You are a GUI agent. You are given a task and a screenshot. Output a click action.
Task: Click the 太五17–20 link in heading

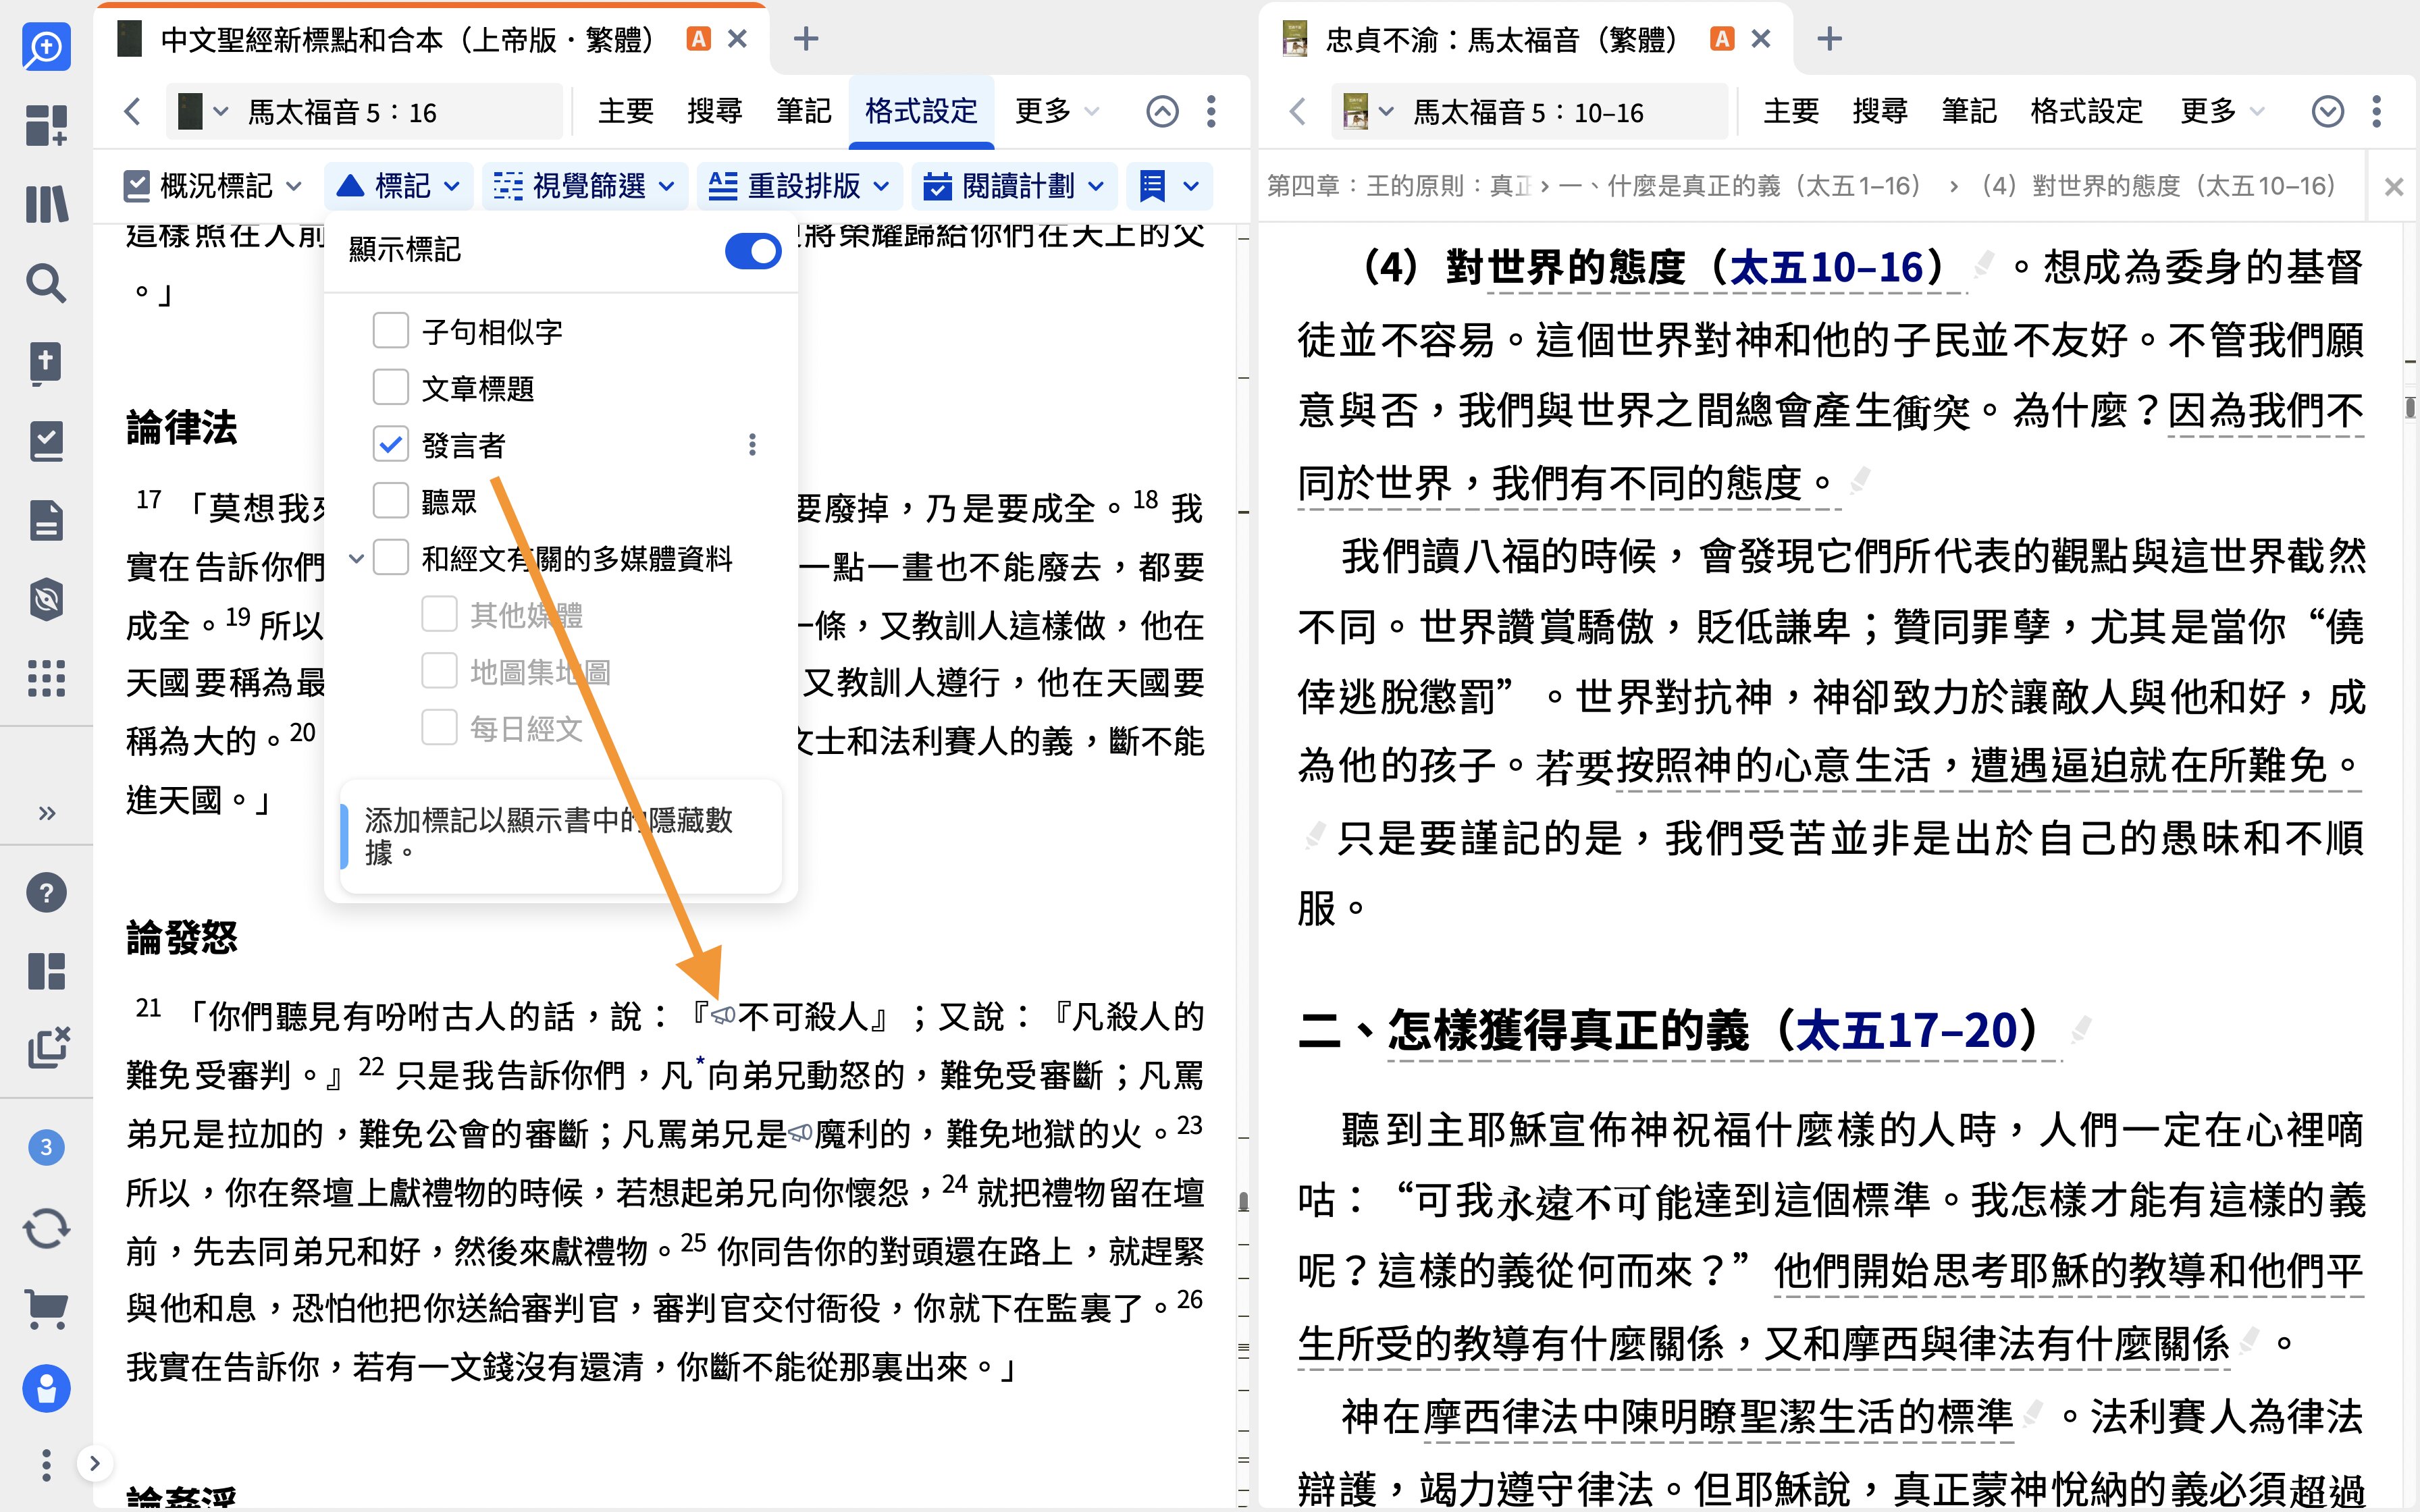click(x=1906, y=1030)
